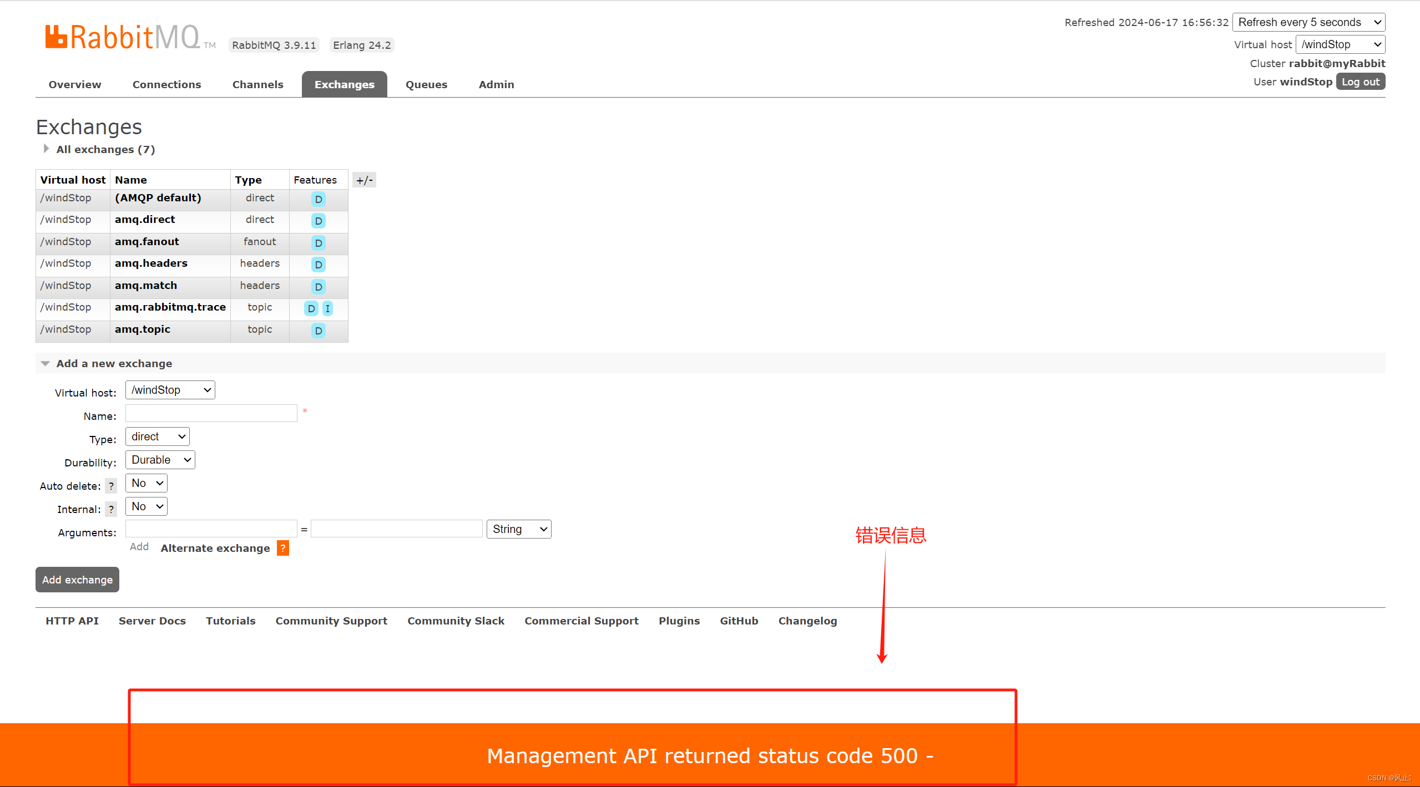Open the amq.direct exchange link
Image resolution: width=1420 pixels, height=787 pixels.
coord(145,220)
